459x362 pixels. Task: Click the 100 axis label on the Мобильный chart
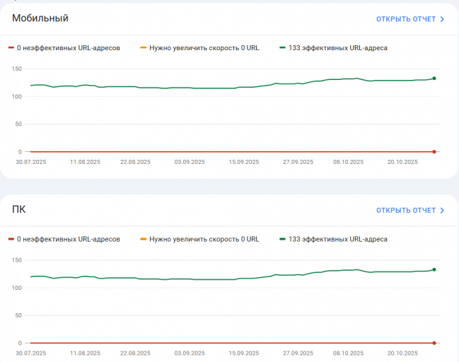(17, 97)
